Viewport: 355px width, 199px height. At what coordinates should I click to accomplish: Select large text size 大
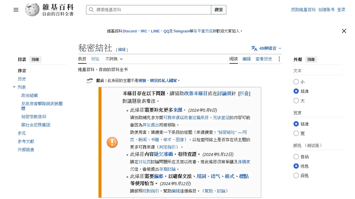[296, 101]
